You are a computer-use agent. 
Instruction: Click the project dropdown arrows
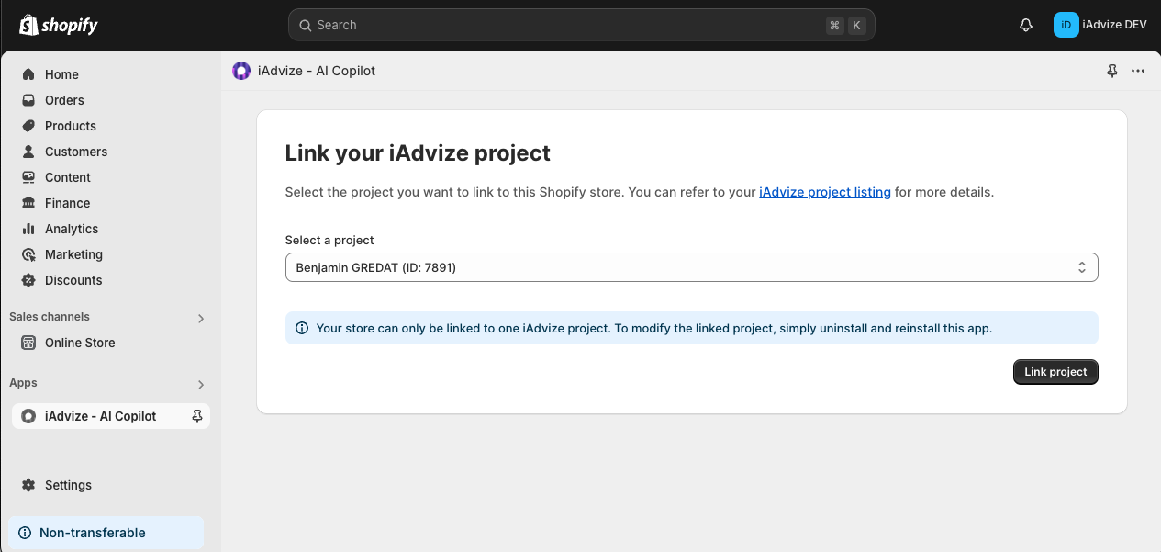pos(1082,267)
